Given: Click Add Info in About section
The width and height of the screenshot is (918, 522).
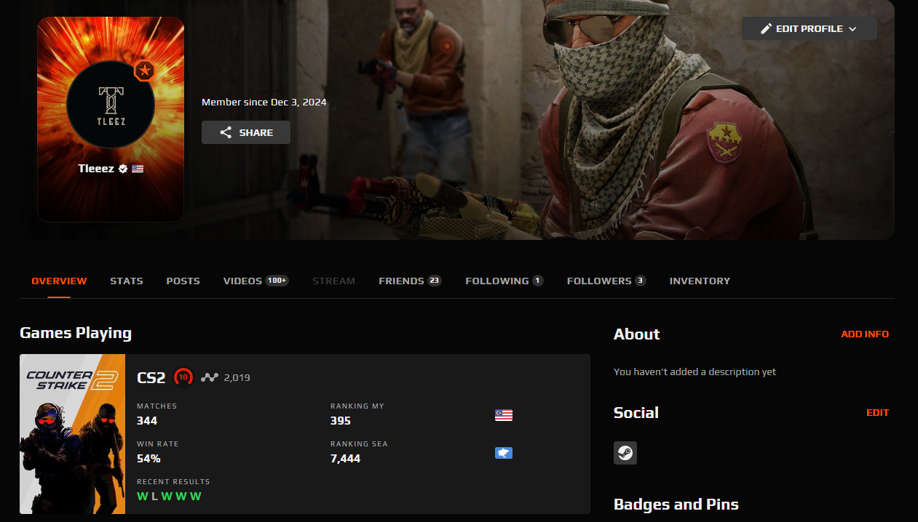Looking at the screenshot, I should tap(865, 334).
